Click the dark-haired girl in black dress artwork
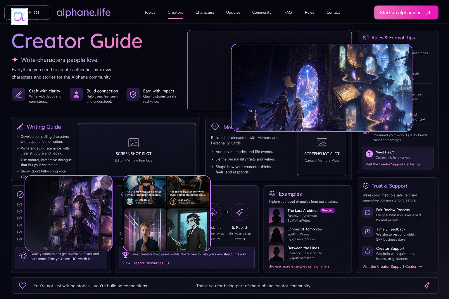The image size is (449, 299). [69, 213]
